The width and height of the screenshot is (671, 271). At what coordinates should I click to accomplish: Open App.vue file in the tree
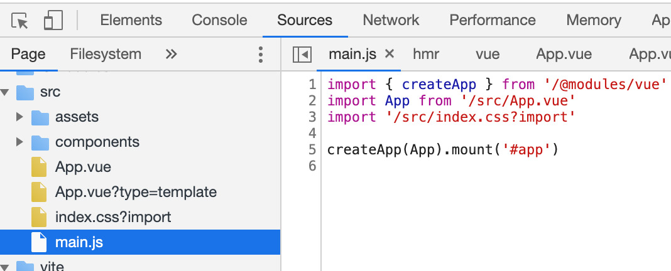coord(83,167)
